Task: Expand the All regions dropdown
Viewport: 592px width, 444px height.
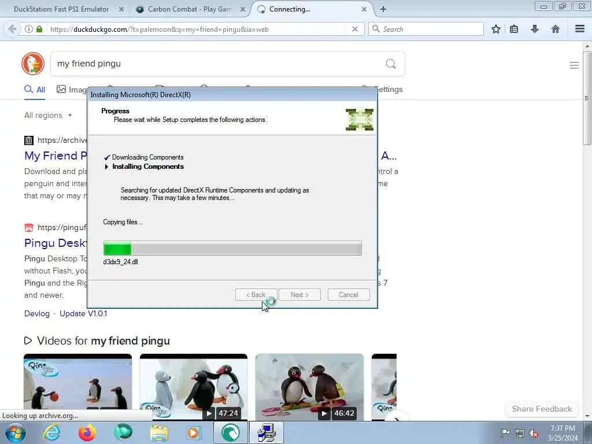Action: click(48, 115)
